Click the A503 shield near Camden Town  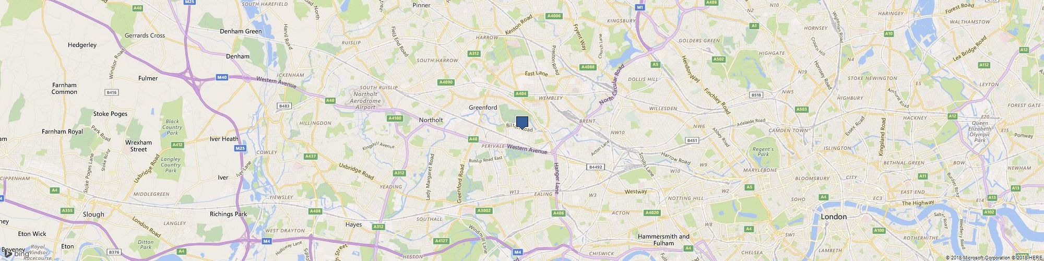point(802,109)
